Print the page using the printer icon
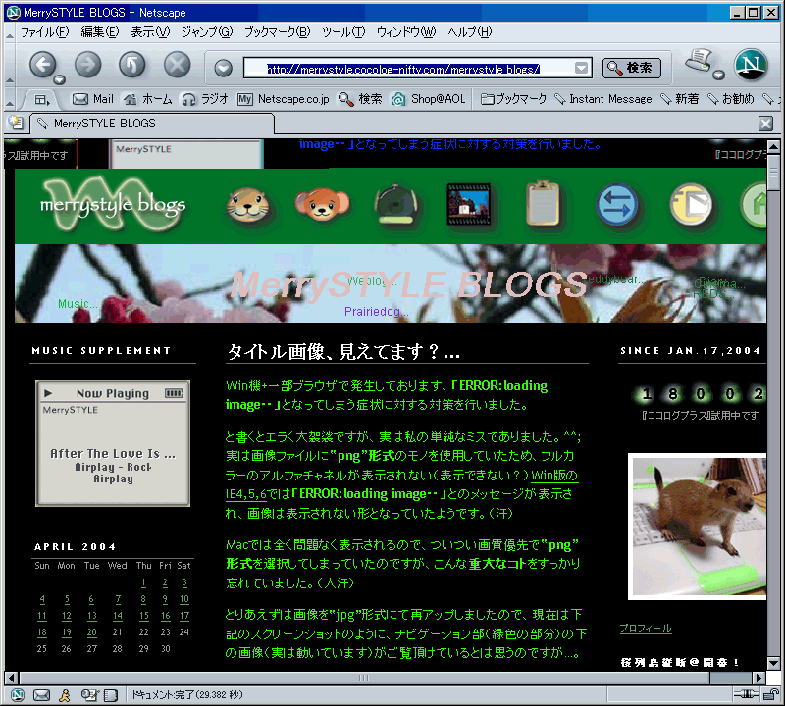Screen dimensions: 785x706 click(x=700, y=61)
